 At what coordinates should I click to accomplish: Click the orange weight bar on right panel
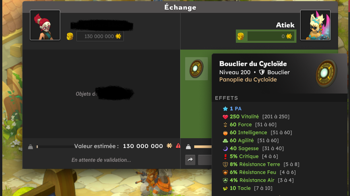[203, 147]
